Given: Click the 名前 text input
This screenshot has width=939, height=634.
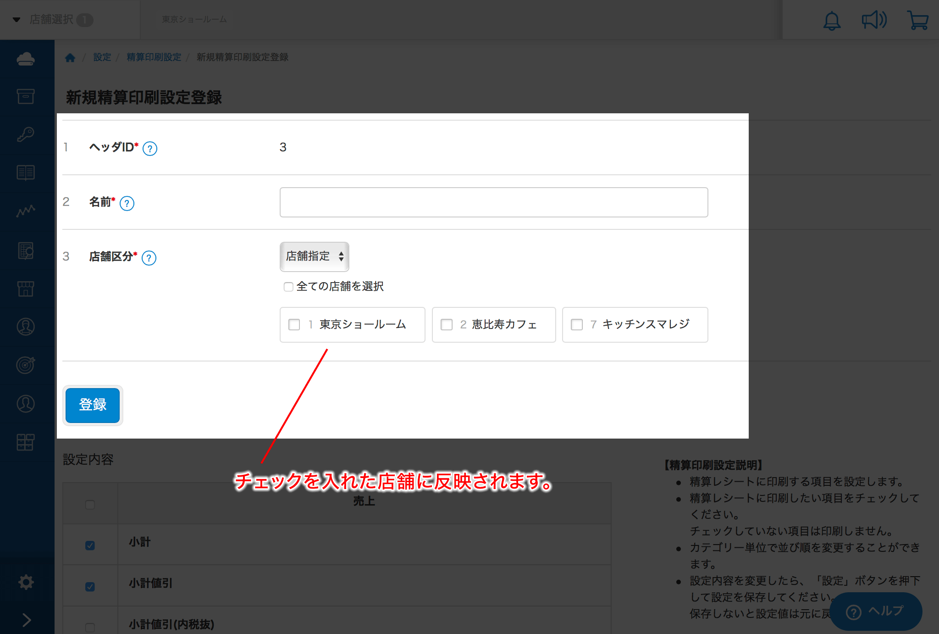Looking at the screenshot, I should [x=494, y=202].
